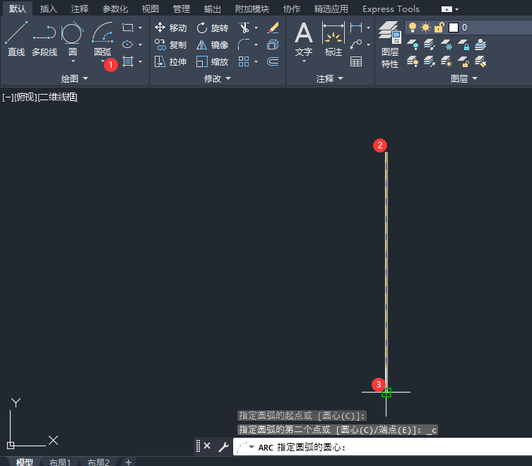Image resolution: width=532 pixels, height=466 pixels.
Task: Click the Make Current layer icon
Action: (480, 44)
